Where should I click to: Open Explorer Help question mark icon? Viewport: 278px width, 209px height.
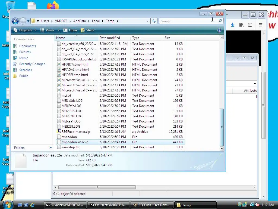219,30
